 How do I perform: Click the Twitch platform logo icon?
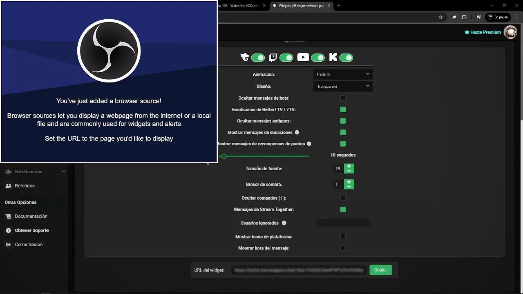[x=273, y=58]
